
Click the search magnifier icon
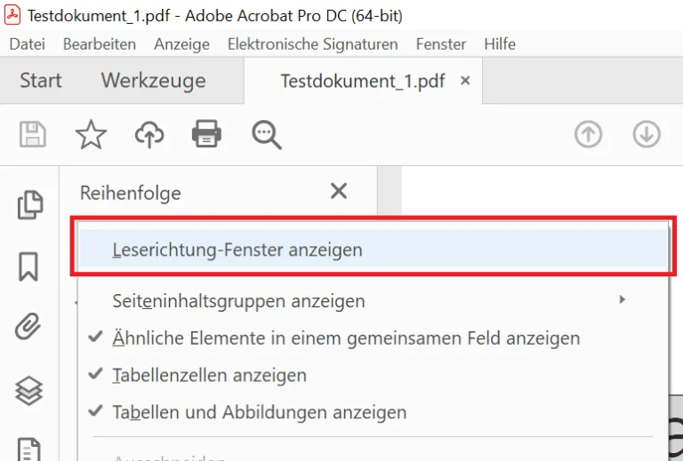266,134
